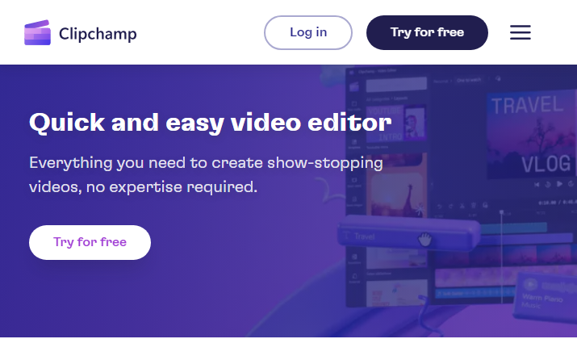Click the Log in button
This screenshot has width=577, height=339.
308,32
